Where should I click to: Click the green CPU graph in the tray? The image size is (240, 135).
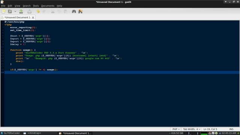(204, 133)
